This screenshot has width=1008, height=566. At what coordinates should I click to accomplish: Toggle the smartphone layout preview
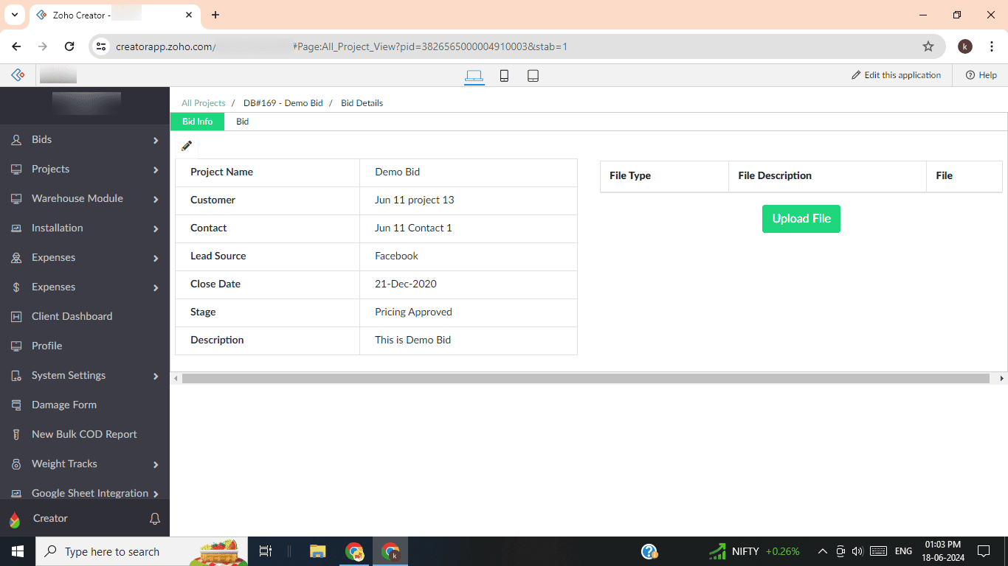(x=504, y=75)
